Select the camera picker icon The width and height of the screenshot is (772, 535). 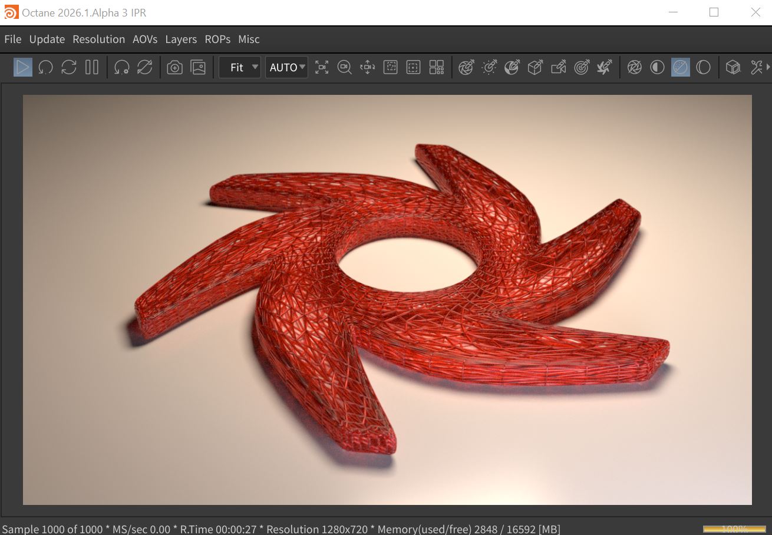click(558, 67)
